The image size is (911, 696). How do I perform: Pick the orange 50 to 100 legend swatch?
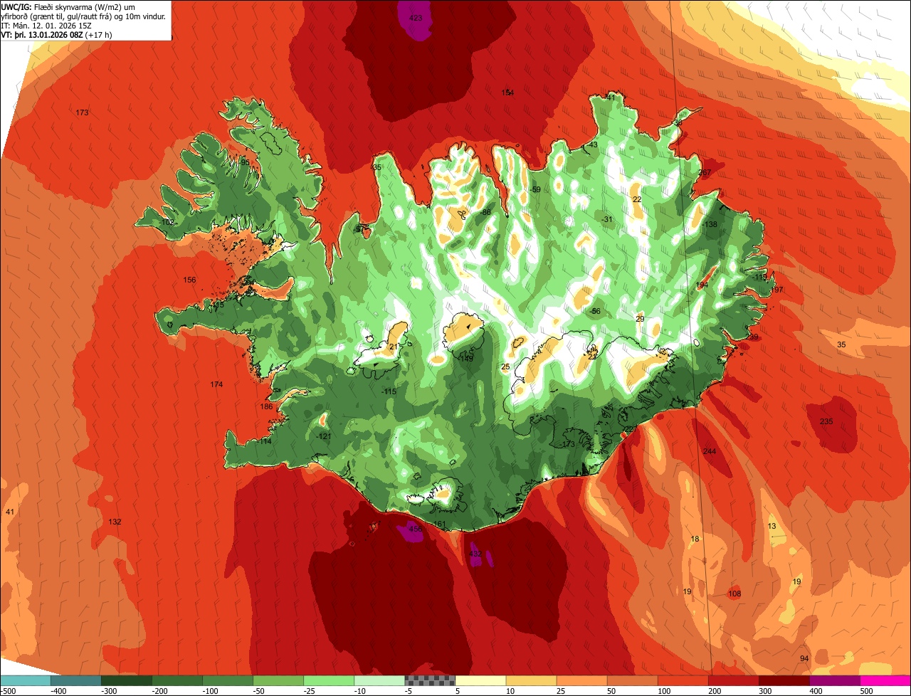(x=631, y=680)
